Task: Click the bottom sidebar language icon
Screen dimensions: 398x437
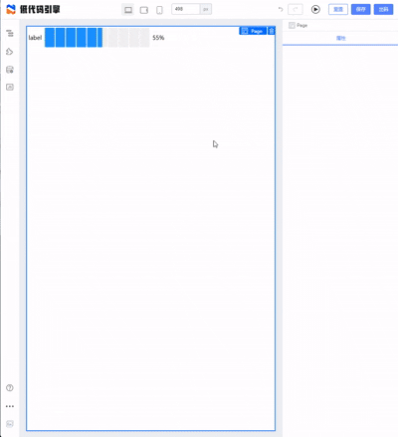Action: (10, 424)
